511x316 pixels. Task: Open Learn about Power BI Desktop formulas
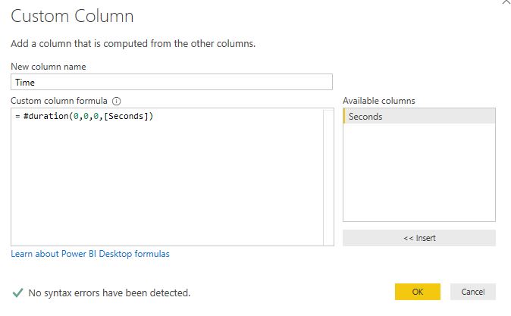(x=90, y=254)
